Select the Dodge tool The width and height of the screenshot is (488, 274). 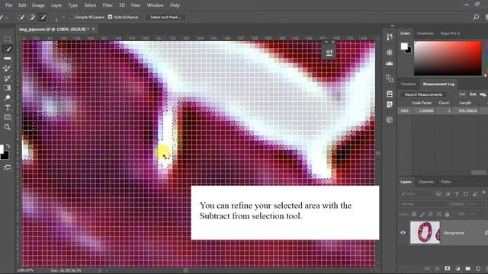[x=7, y=98]
